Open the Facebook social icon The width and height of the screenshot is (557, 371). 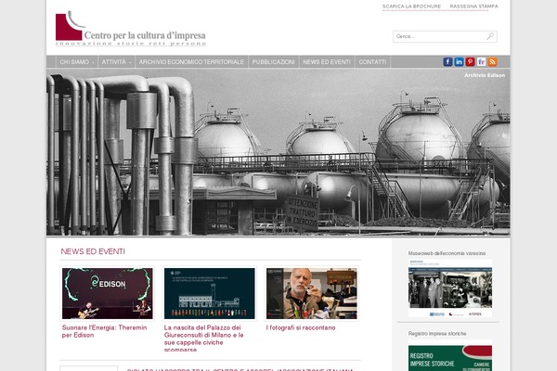pyautogui.click(x=447, y=62)
